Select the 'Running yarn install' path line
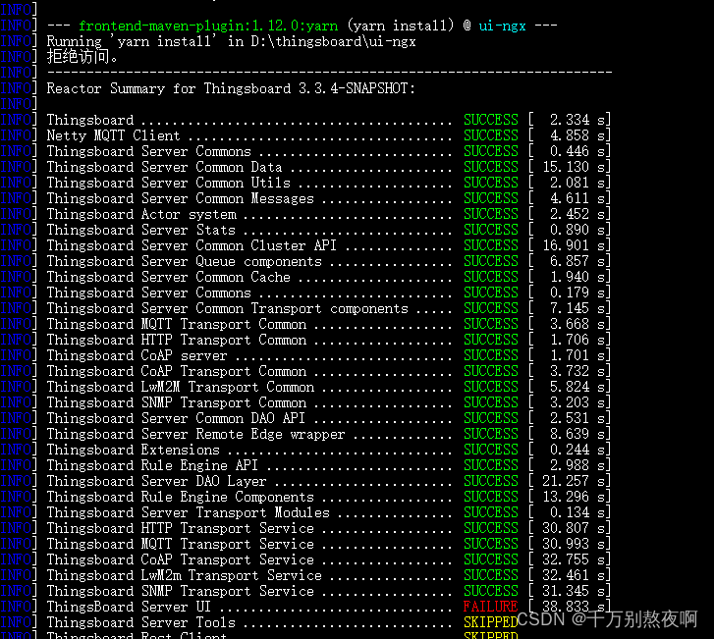Viewport: 714px width, 639px height. (x=232, y=42)
